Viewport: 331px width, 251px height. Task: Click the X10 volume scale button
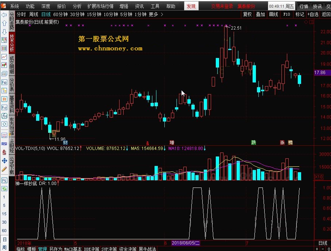tap(319, 177)
